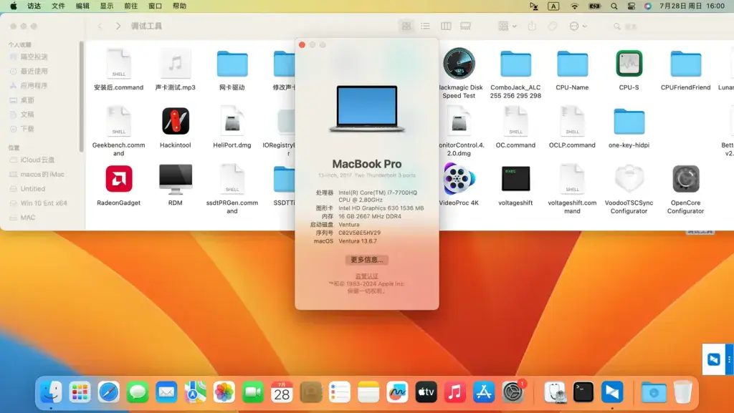This screenshot has width=734, height=413.
Task: Open the OpenCore Configurator icon
Action: point(686,178)
